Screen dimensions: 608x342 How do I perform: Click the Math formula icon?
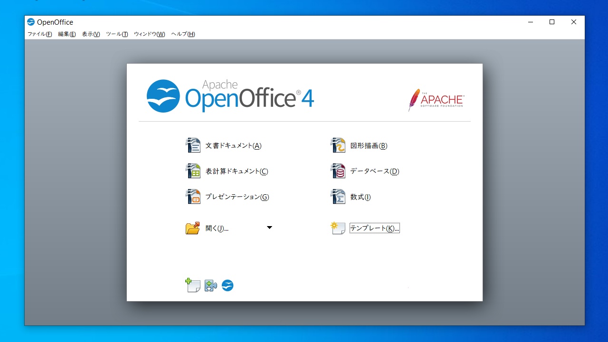pos(338,197)
